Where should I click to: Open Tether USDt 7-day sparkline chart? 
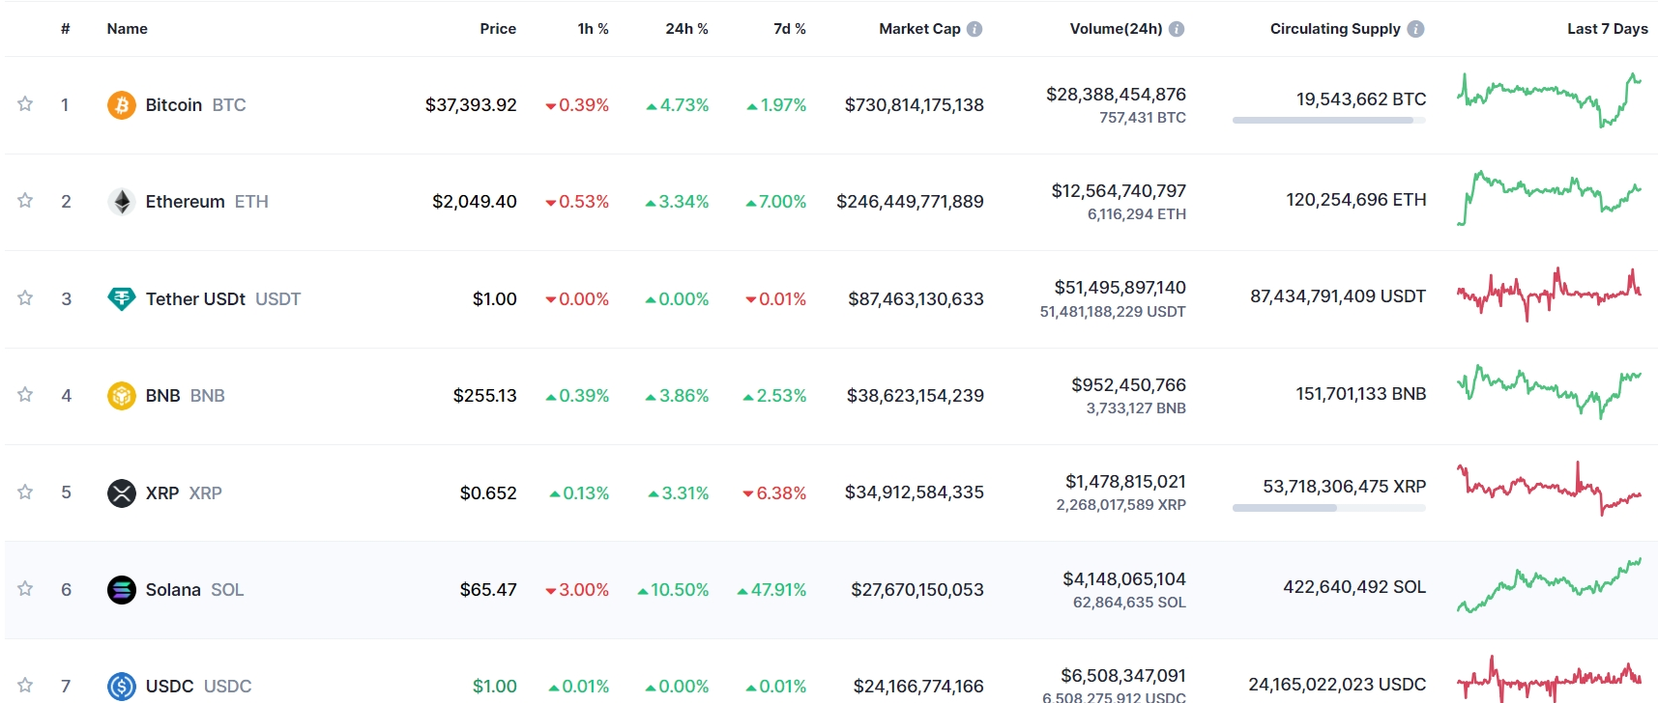(1550, 295)
